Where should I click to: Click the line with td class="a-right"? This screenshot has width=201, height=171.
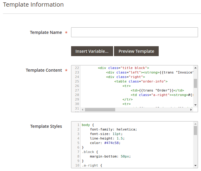pos(162,95)
